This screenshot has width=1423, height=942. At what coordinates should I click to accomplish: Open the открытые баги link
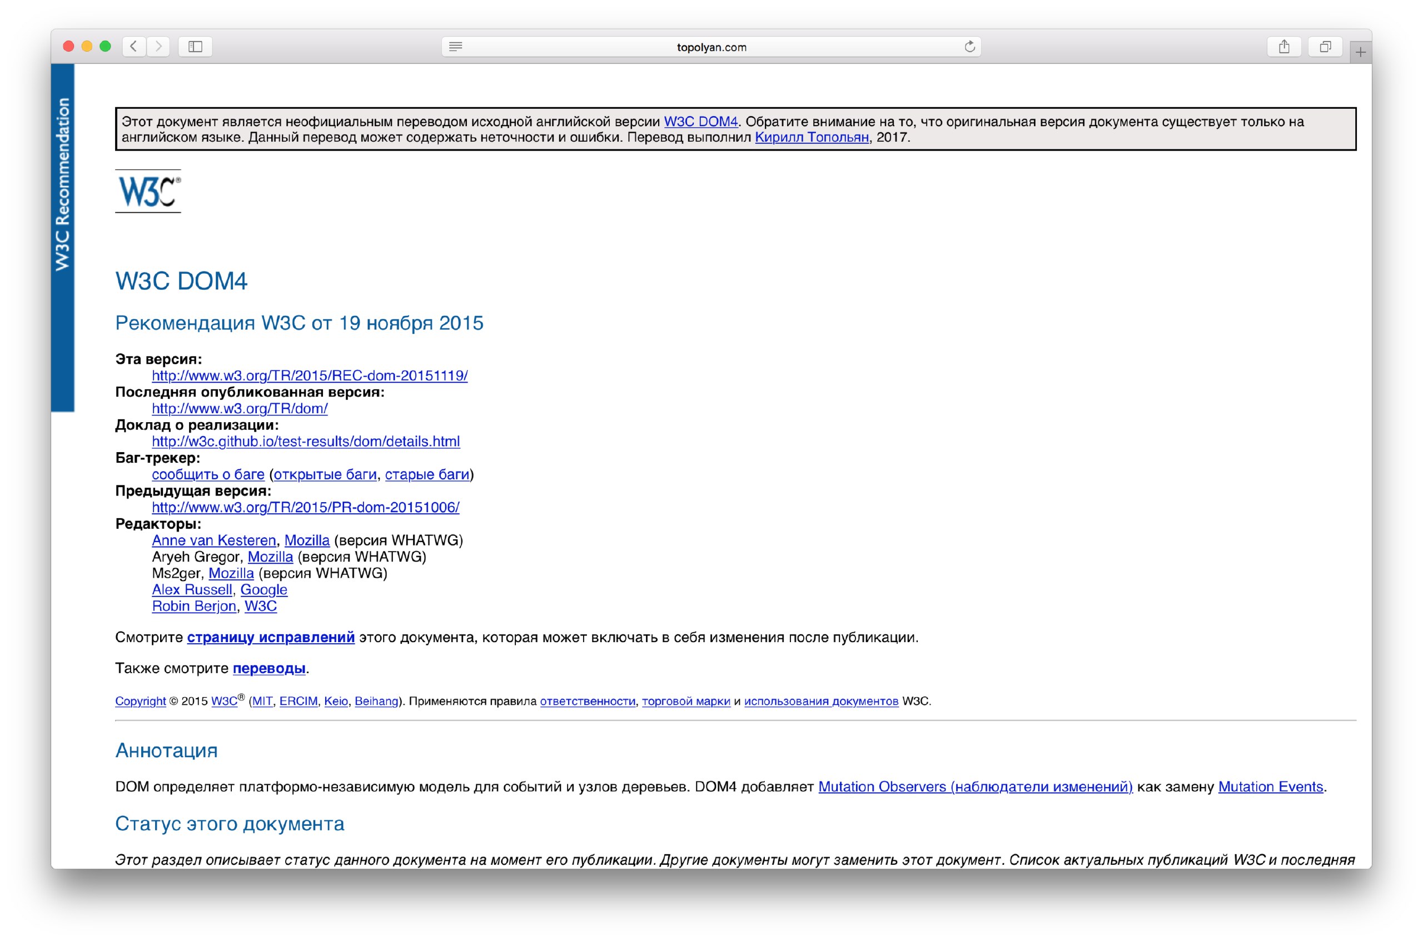[x=325, y=474]
